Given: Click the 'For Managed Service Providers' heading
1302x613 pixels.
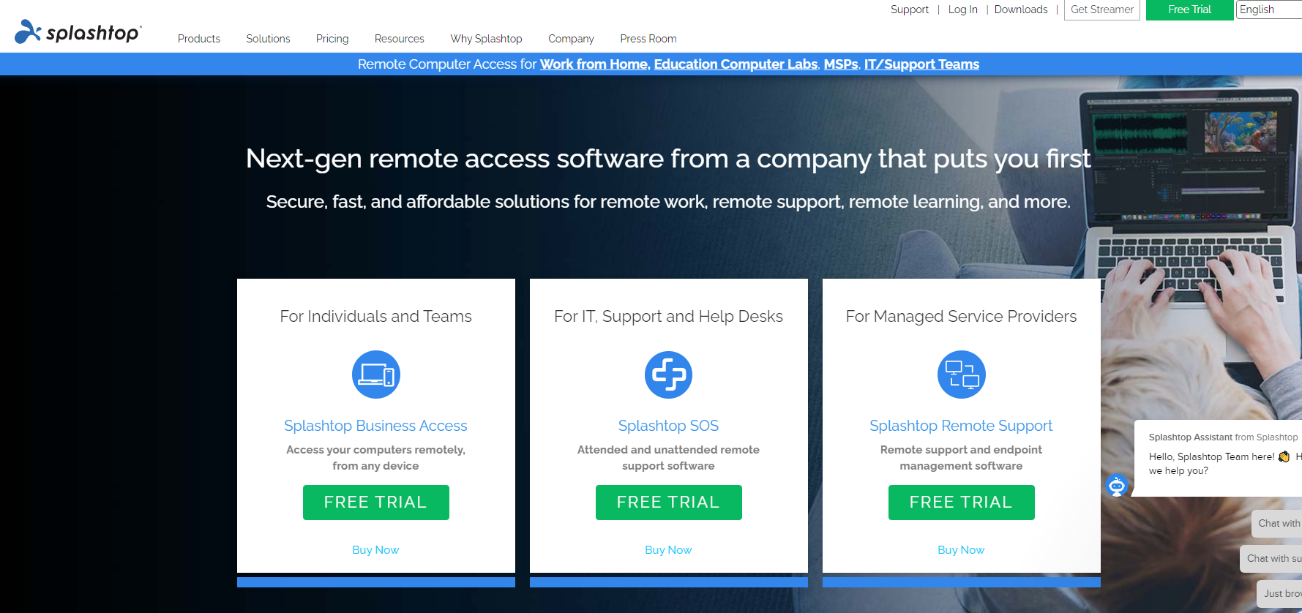Looking at the screenshot, I should coord(961,316).
